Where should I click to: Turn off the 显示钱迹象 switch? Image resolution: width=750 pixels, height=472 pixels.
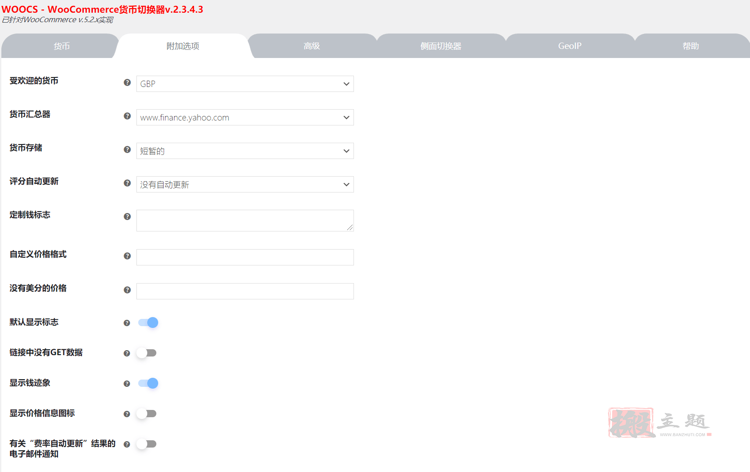point(148,383)
